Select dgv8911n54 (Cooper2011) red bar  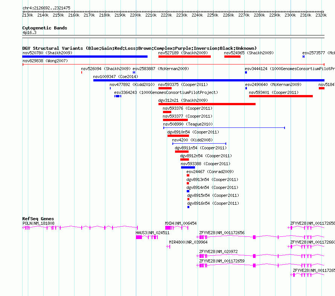pyautogui.click(x=181, y=152)
